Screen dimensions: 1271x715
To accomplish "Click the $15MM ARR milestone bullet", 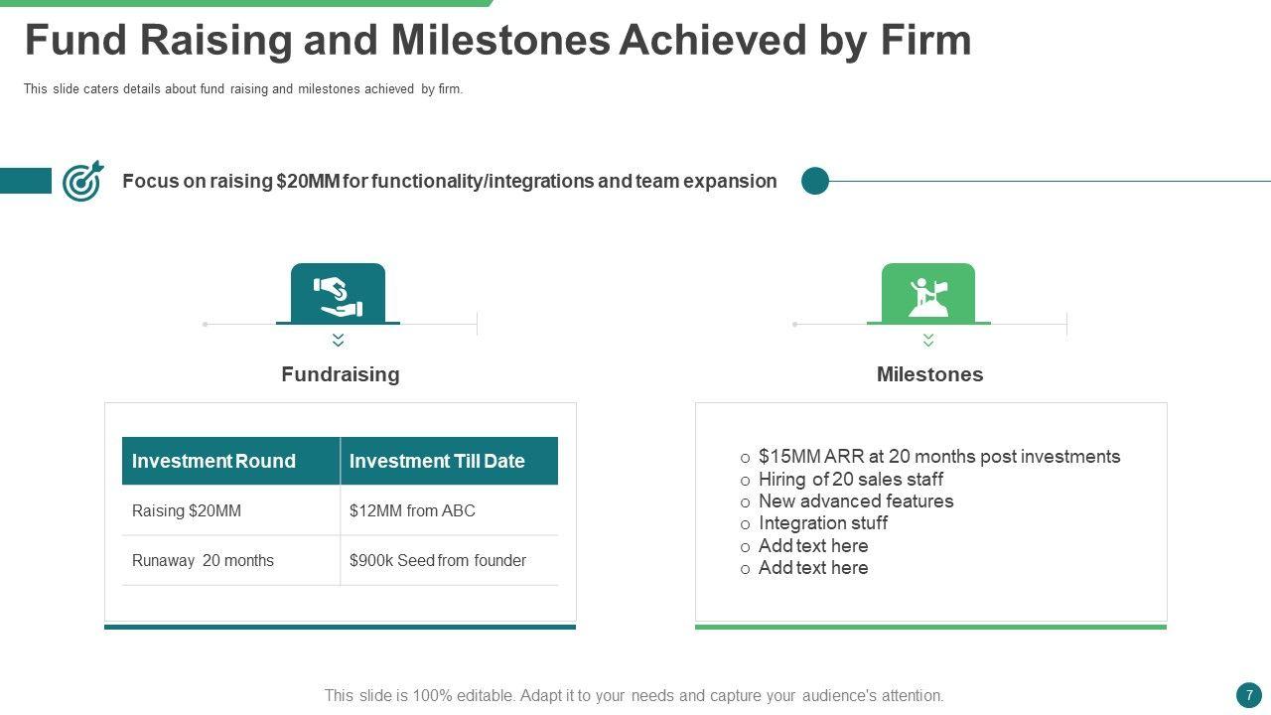I will click(x=938, y=457).
